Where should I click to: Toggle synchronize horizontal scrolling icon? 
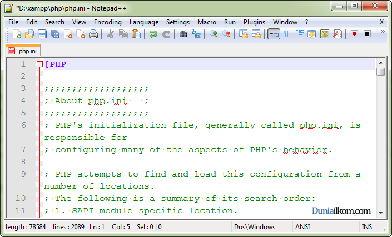256,34
